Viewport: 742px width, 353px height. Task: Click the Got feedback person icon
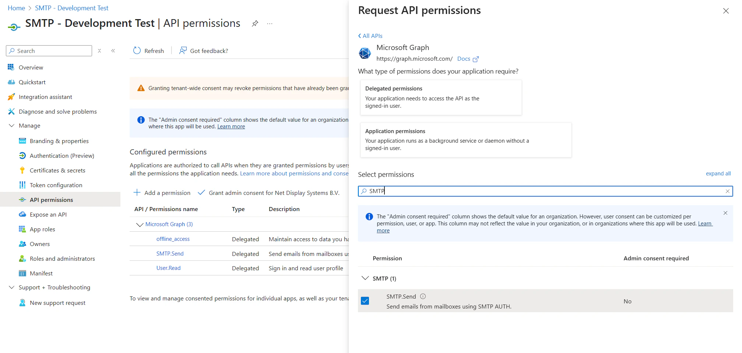(x=183, y=50)
